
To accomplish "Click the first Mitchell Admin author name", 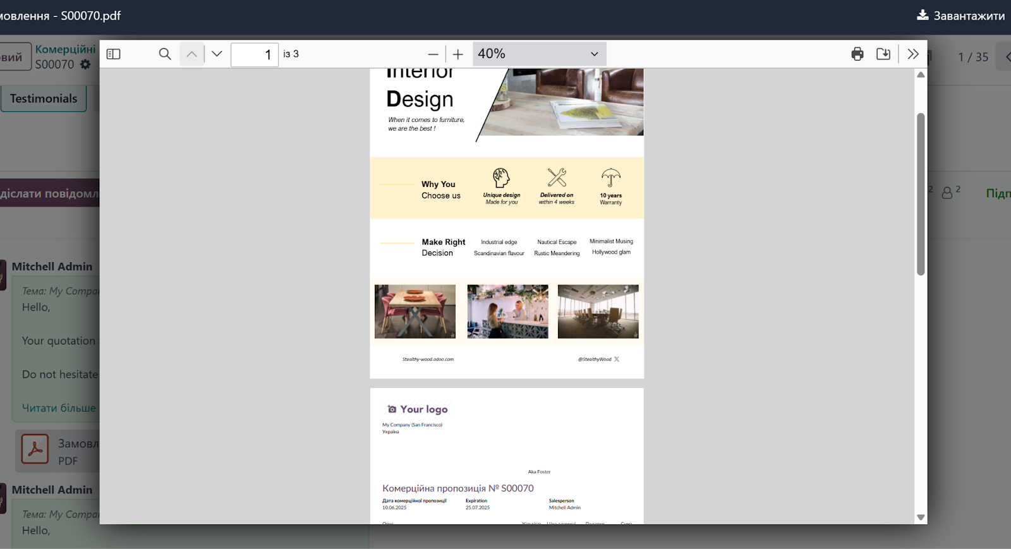I will pyautogui.click(x=52, y=267).
